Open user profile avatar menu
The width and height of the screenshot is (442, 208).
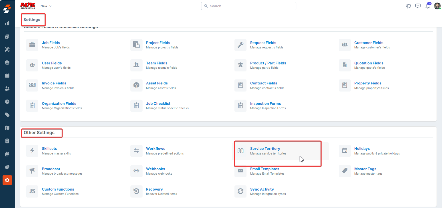[437, 6]
